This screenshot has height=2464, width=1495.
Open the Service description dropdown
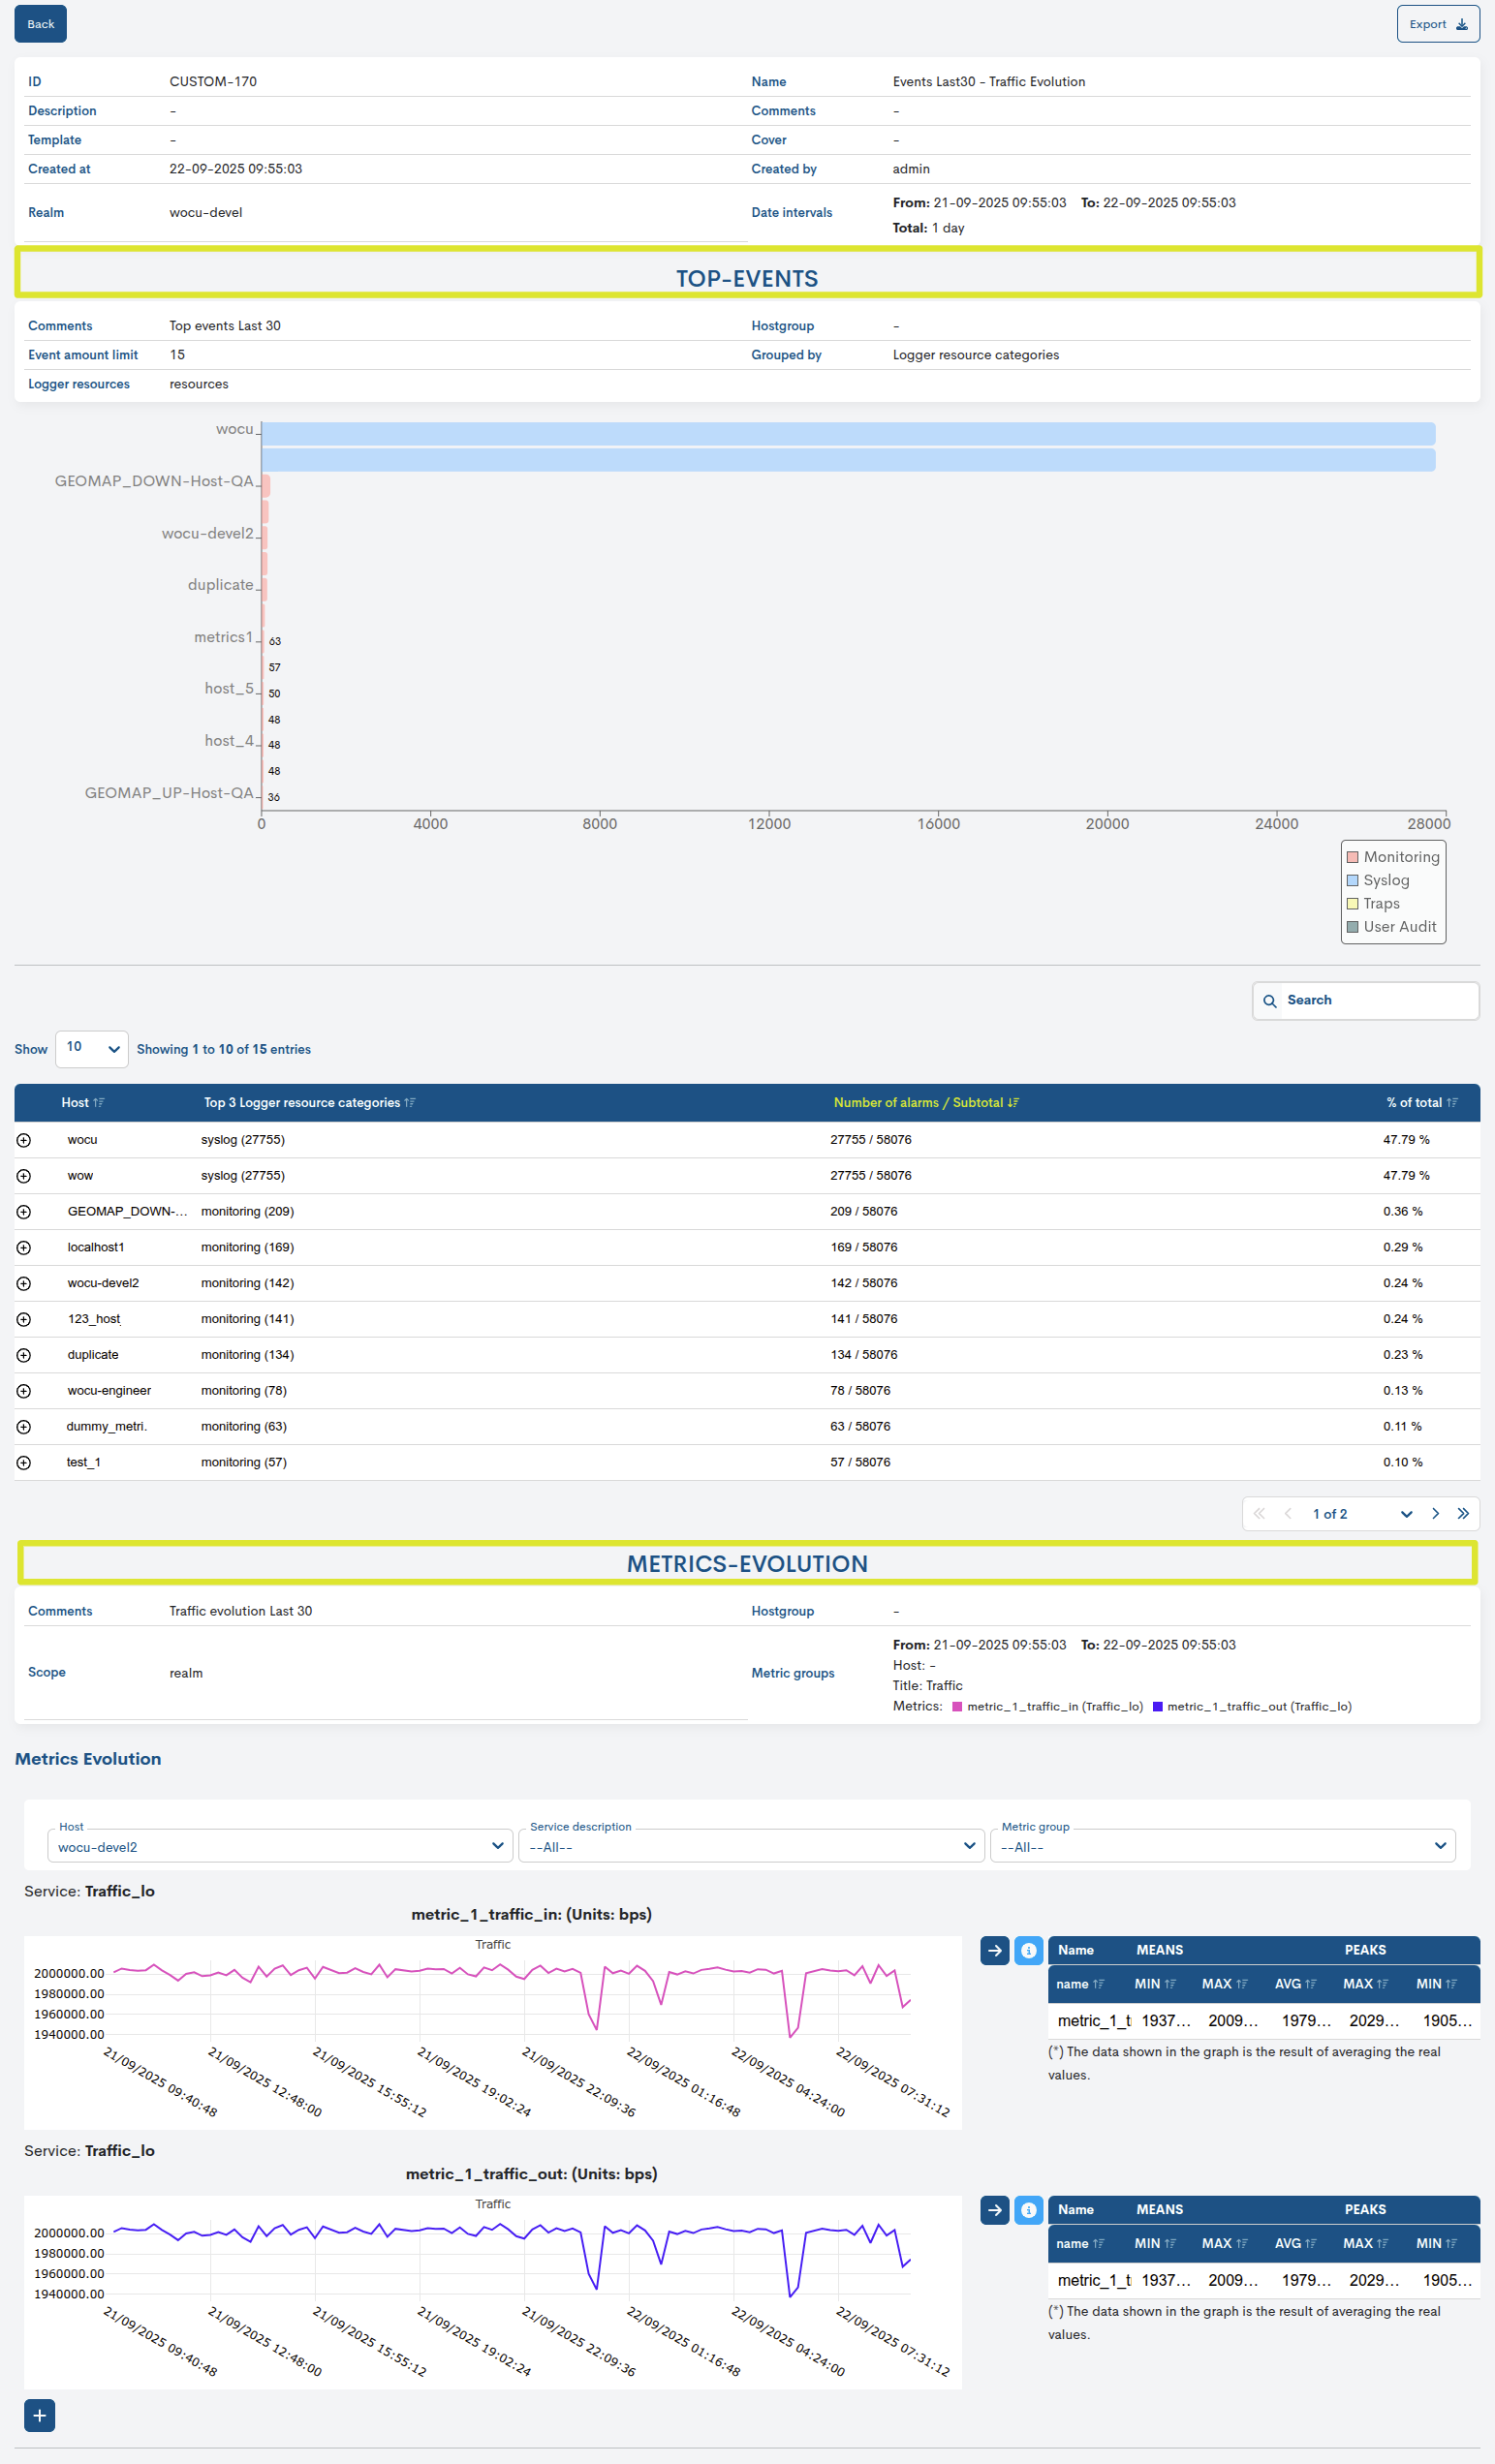pyautogui.click(x=751, y=1846)
